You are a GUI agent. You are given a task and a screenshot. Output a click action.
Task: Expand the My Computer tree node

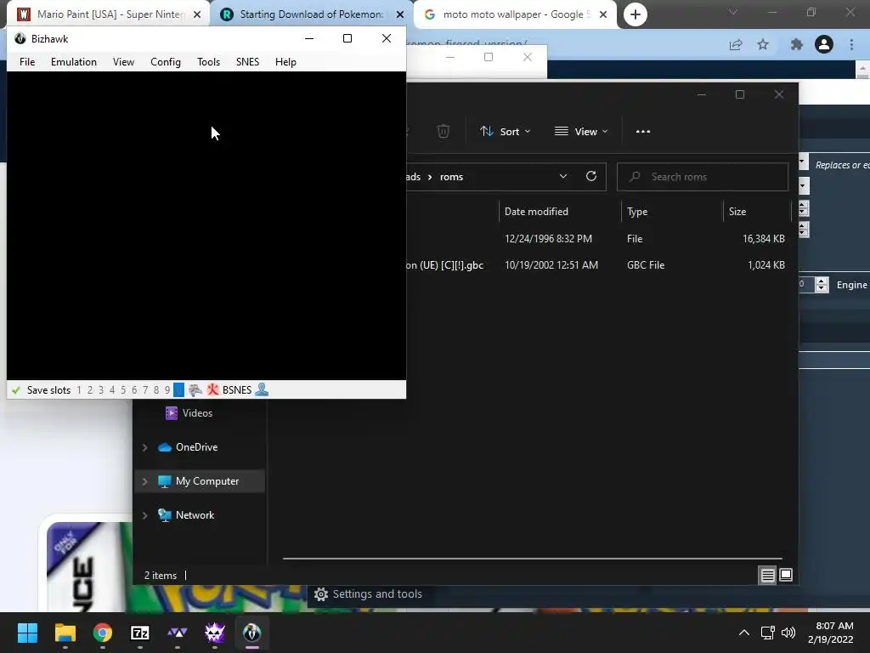click(x=144, y=481)
